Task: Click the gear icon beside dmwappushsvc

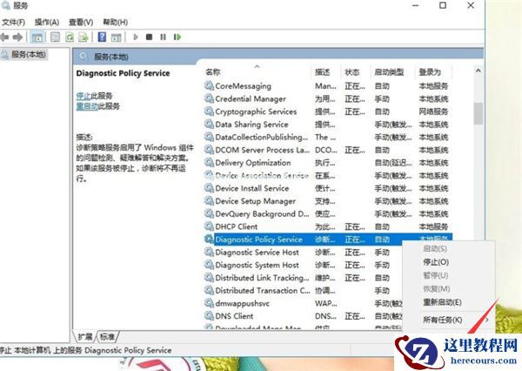Action: [209, 303]
